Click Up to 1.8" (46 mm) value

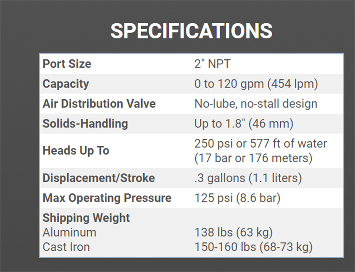[244, 124]
